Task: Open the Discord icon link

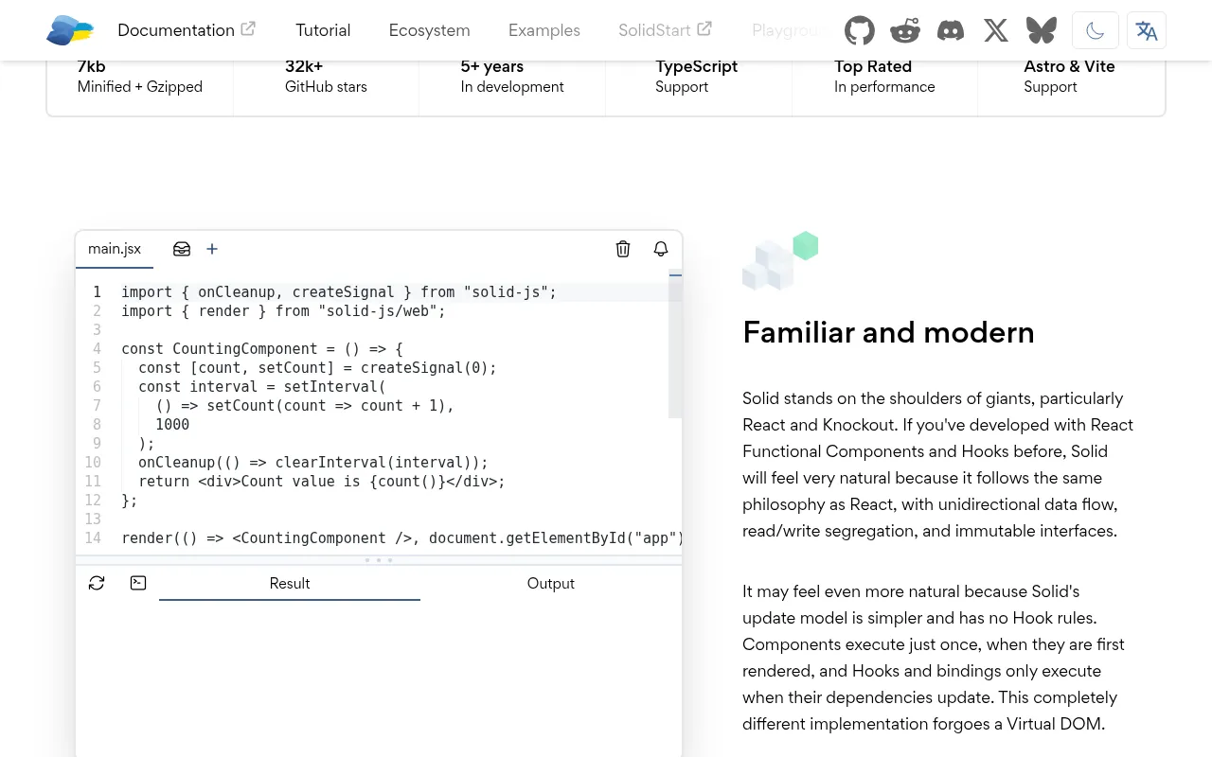Action: pyautogui.click(x=951, y=30)
